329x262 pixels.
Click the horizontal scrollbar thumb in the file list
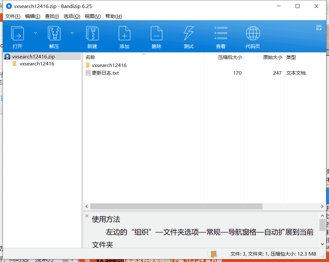pyautogui.click(x=176, y=206)
